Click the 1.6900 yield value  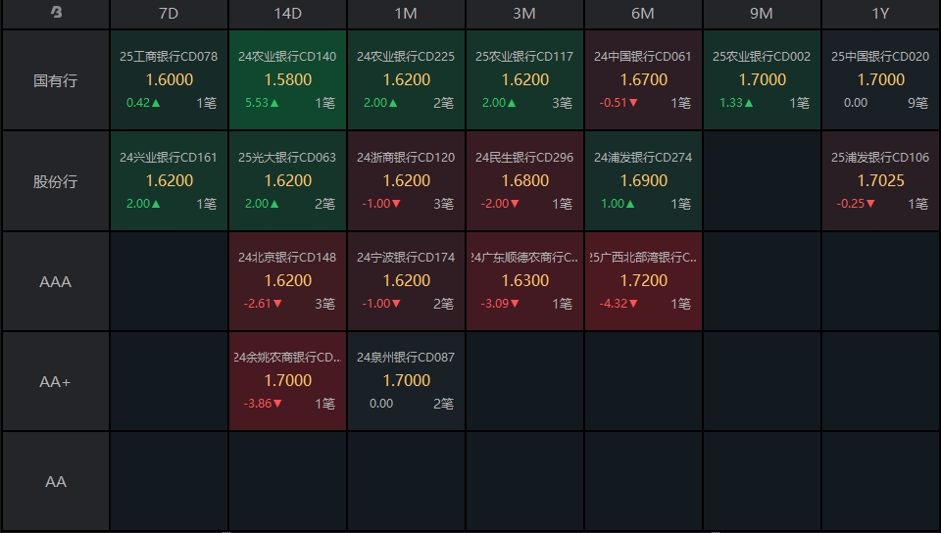[x=643, y=180]
